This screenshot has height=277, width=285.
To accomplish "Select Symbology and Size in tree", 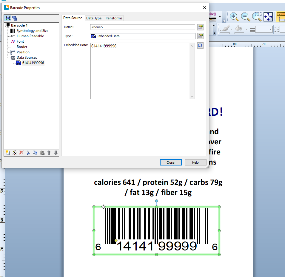I will pyautogui.click(x=32, y=31).
